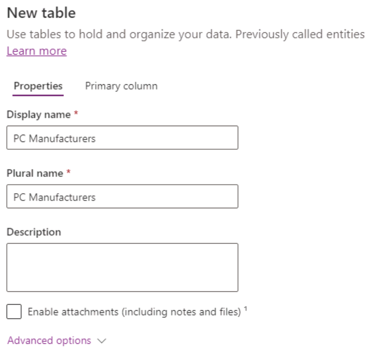Click the Description field label
The width and height of the screenshot is (373, 352).
[34, 232]
